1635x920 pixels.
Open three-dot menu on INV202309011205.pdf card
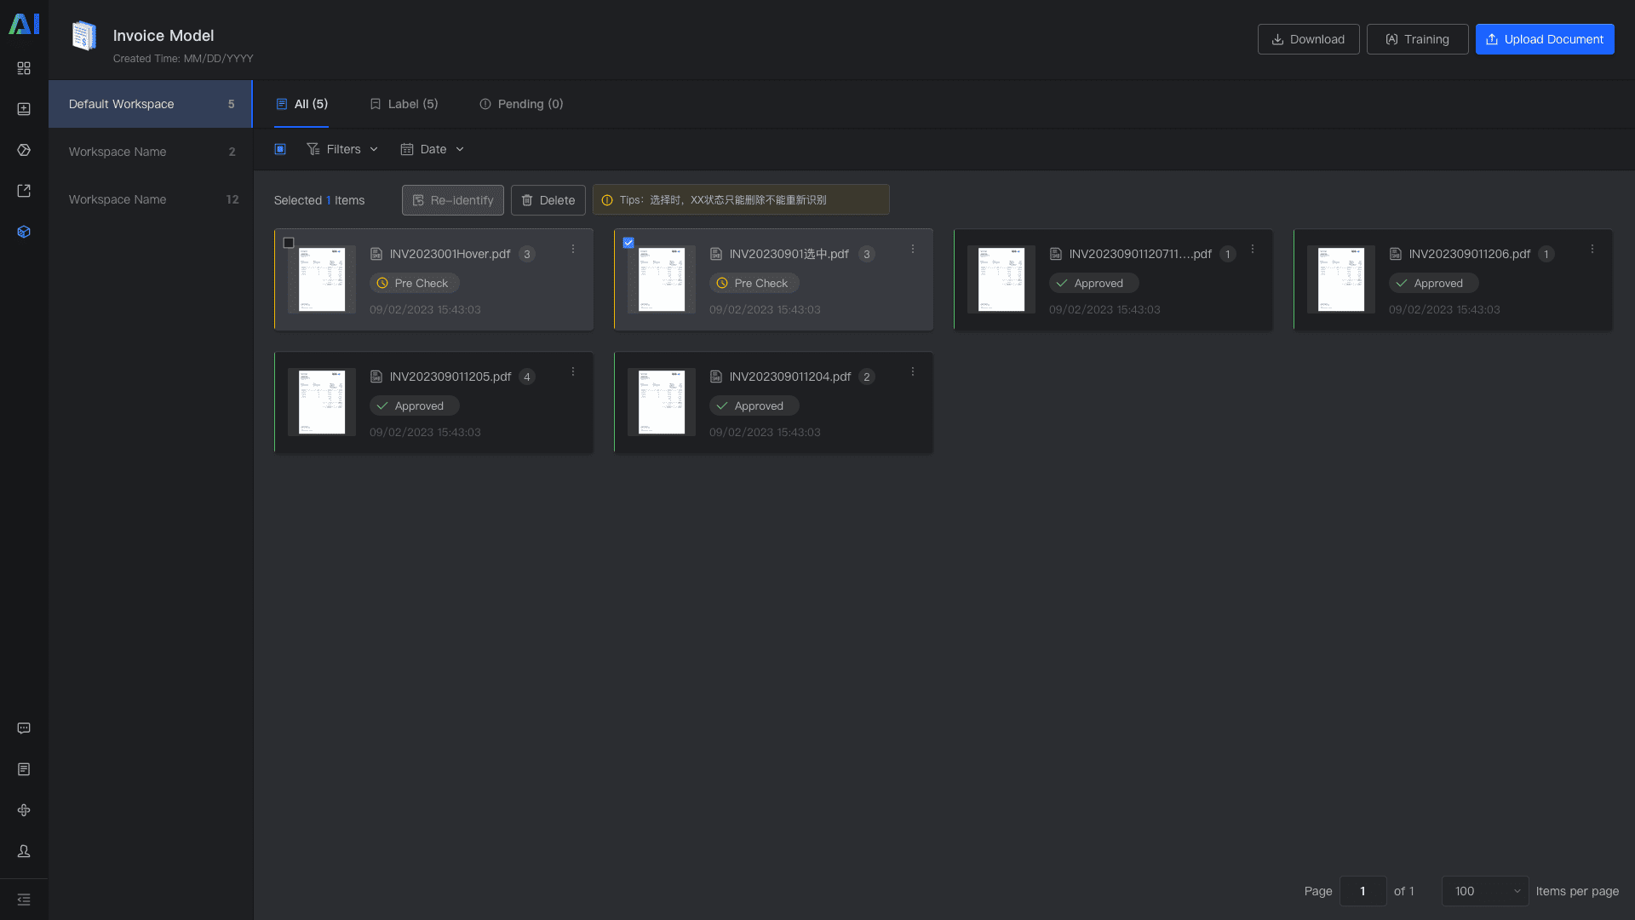click(573, 372)
